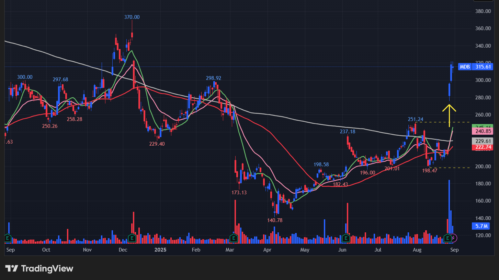The image size is (499, 280).
Task: Click the 300.00 high label on chart
Action: (25, 77)
